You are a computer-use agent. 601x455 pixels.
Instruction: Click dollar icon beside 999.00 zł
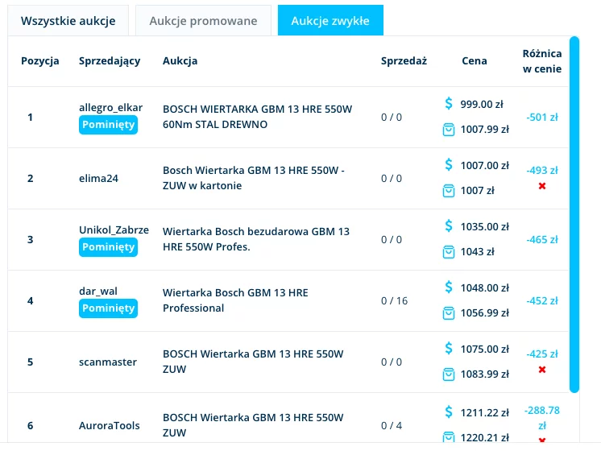click(x=449, y=103)
